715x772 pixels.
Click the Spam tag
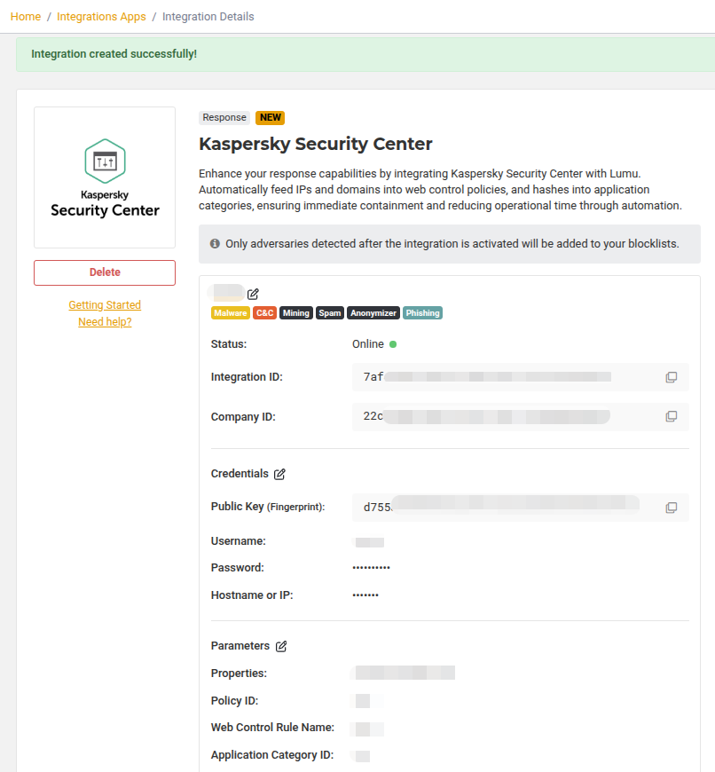(x=330, y=313)
